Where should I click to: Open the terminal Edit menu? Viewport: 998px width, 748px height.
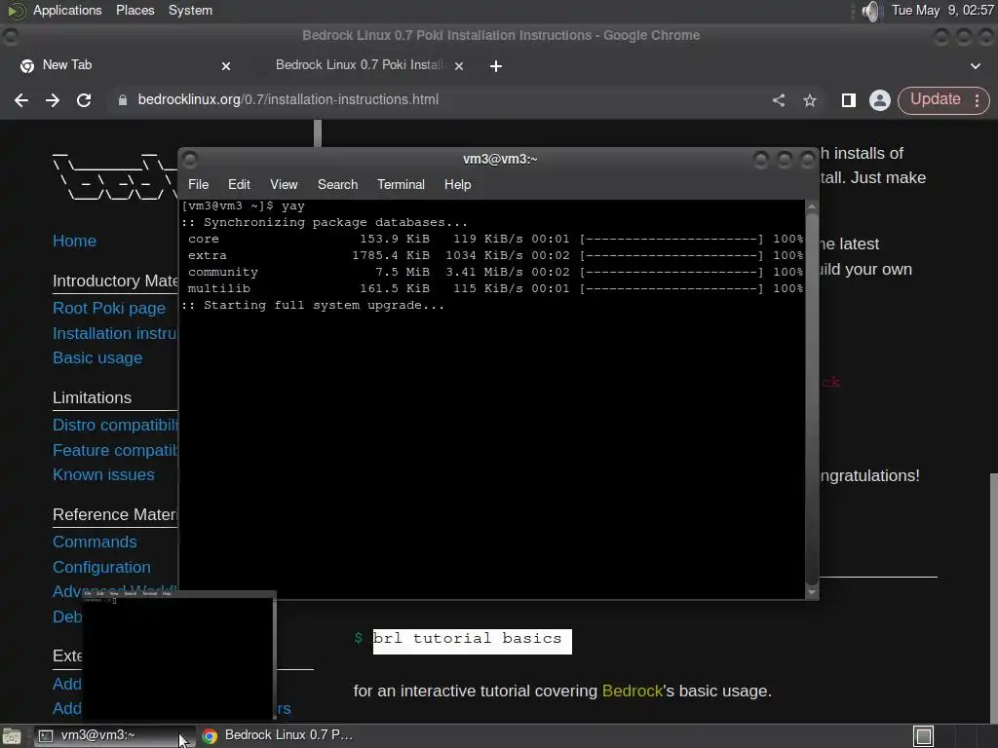tap(239, 184)
